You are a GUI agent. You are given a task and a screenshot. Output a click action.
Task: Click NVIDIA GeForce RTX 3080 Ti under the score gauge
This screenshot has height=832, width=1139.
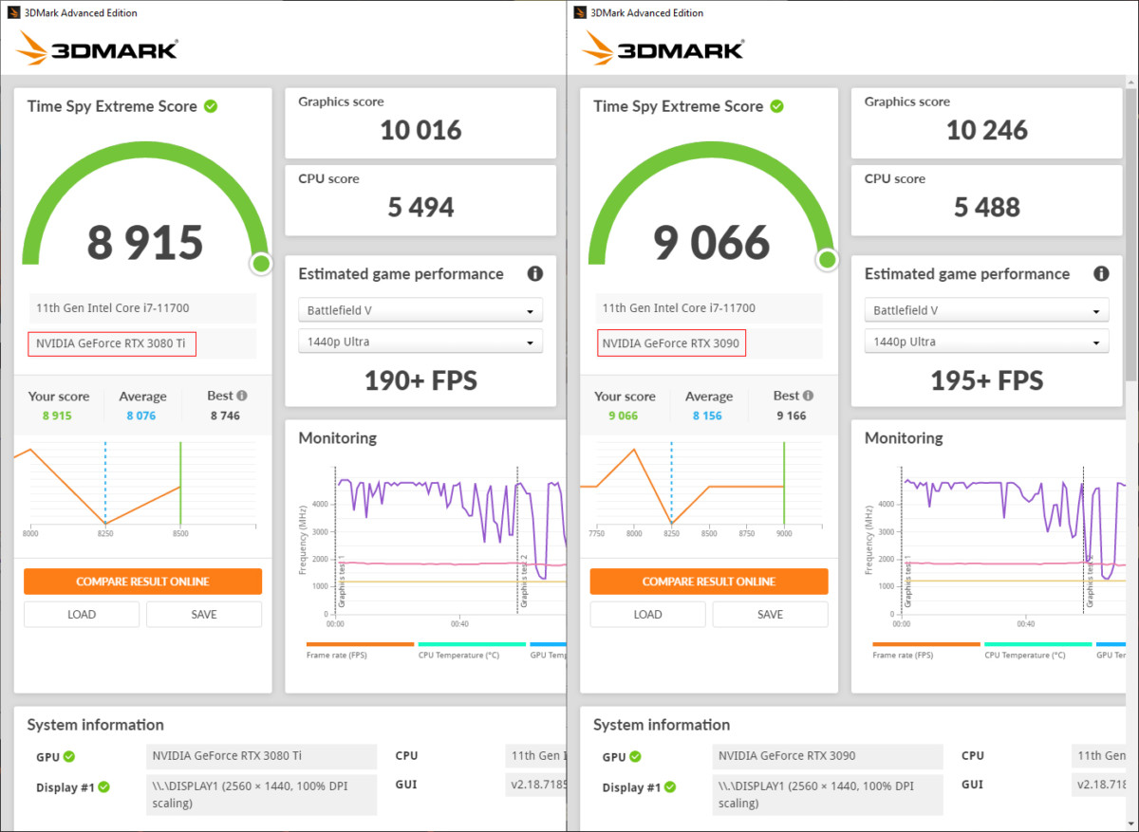(x=112, y=343)
